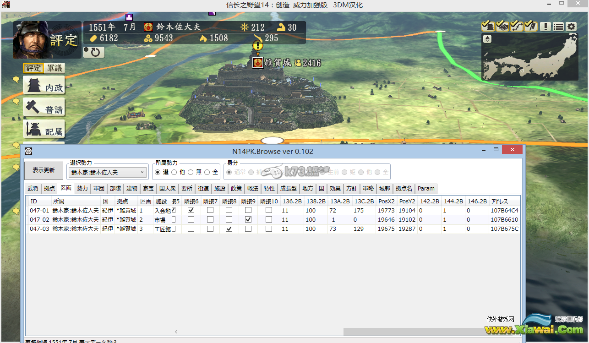Click the 市場 cell in row 047-02
589x343 pixels.
[x=162, y=220]
